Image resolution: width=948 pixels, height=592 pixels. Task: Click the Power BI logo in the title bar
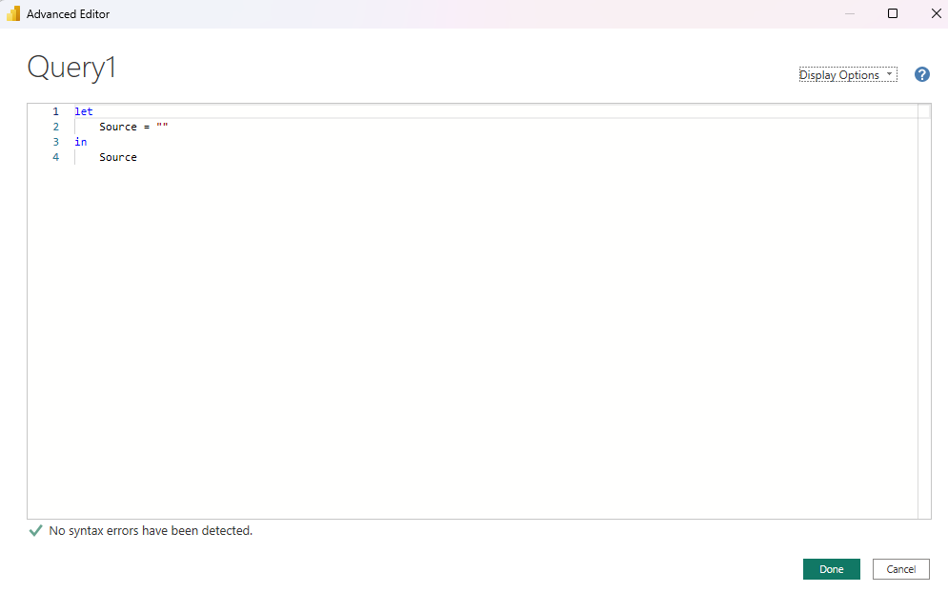click(x=12, y=13)
